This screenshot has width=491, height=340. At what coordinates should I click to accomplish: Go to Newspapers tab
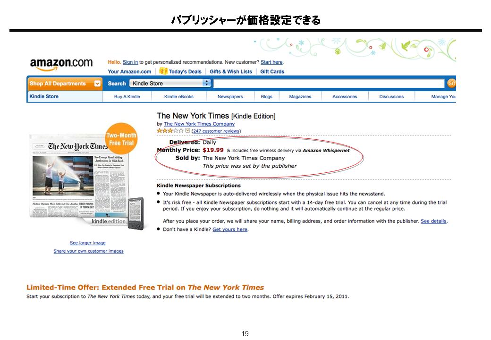[x=230, y=97]
